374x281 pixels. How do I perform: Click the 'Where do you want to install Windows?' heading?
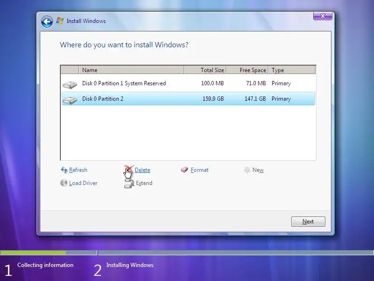point(124,45)
